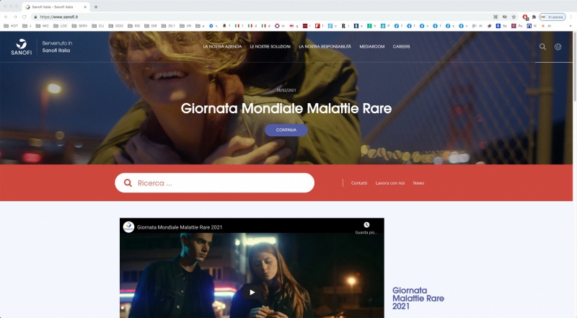This screenshot has height=318, width=577.
Task: Open the Chrome extensions puzzle icon
Action: (x=533, y=17)
